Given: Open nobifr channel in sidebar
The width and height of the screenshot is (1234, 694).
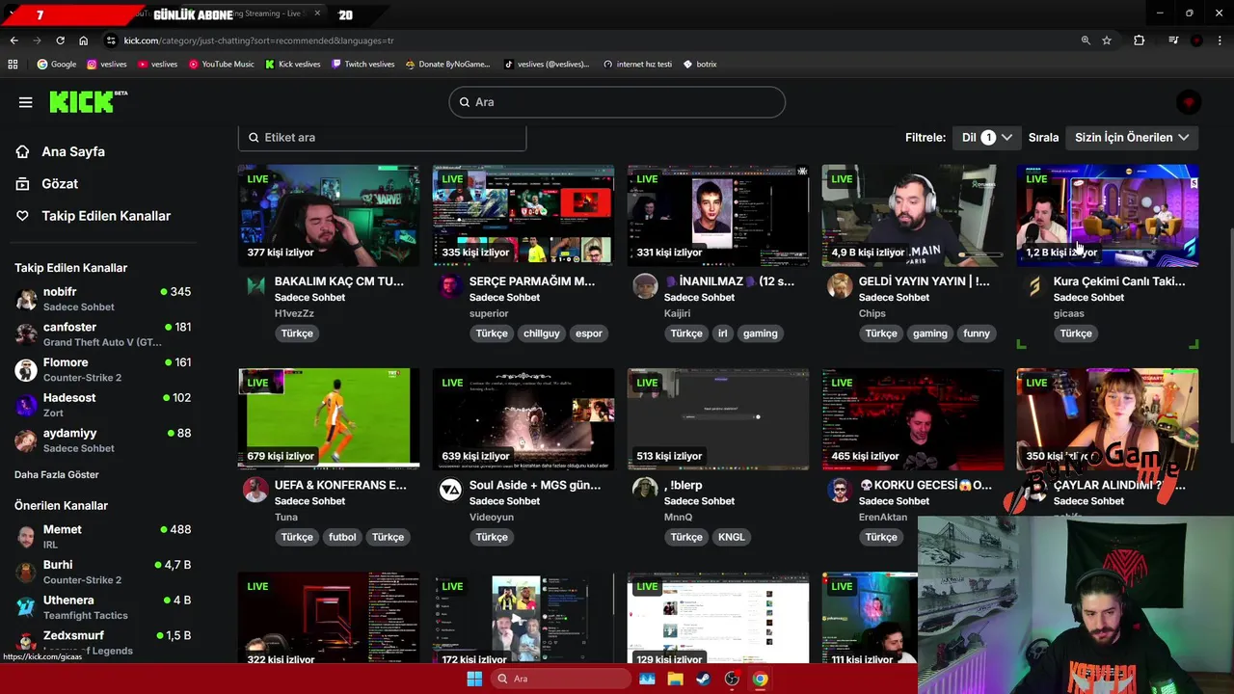Looking at the screenshot, I should coord(104,298).
